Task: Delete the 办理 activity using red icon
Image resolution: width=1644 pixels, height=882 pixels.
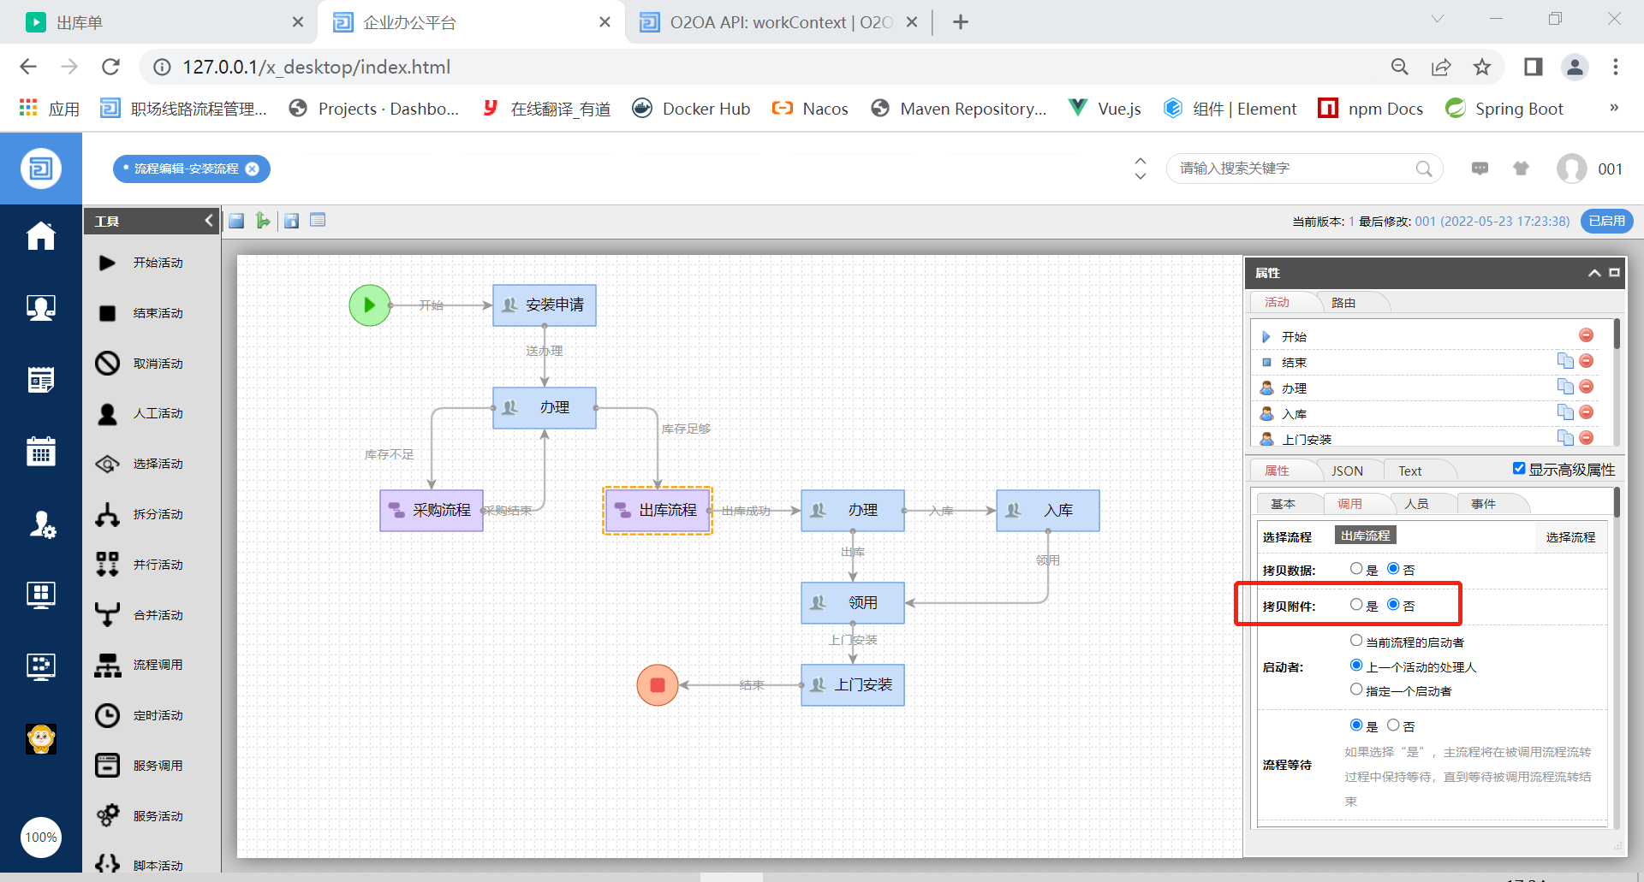Action: click(1586, 387)
